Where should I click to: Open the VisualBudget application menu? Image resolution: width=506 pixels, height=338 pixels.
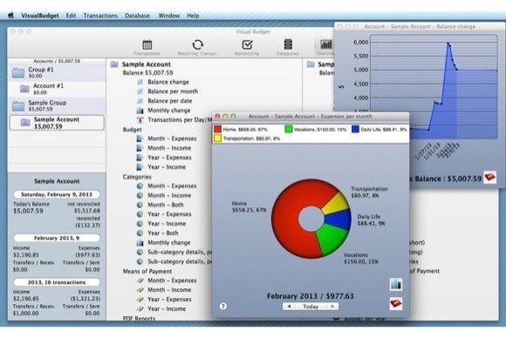40,16
